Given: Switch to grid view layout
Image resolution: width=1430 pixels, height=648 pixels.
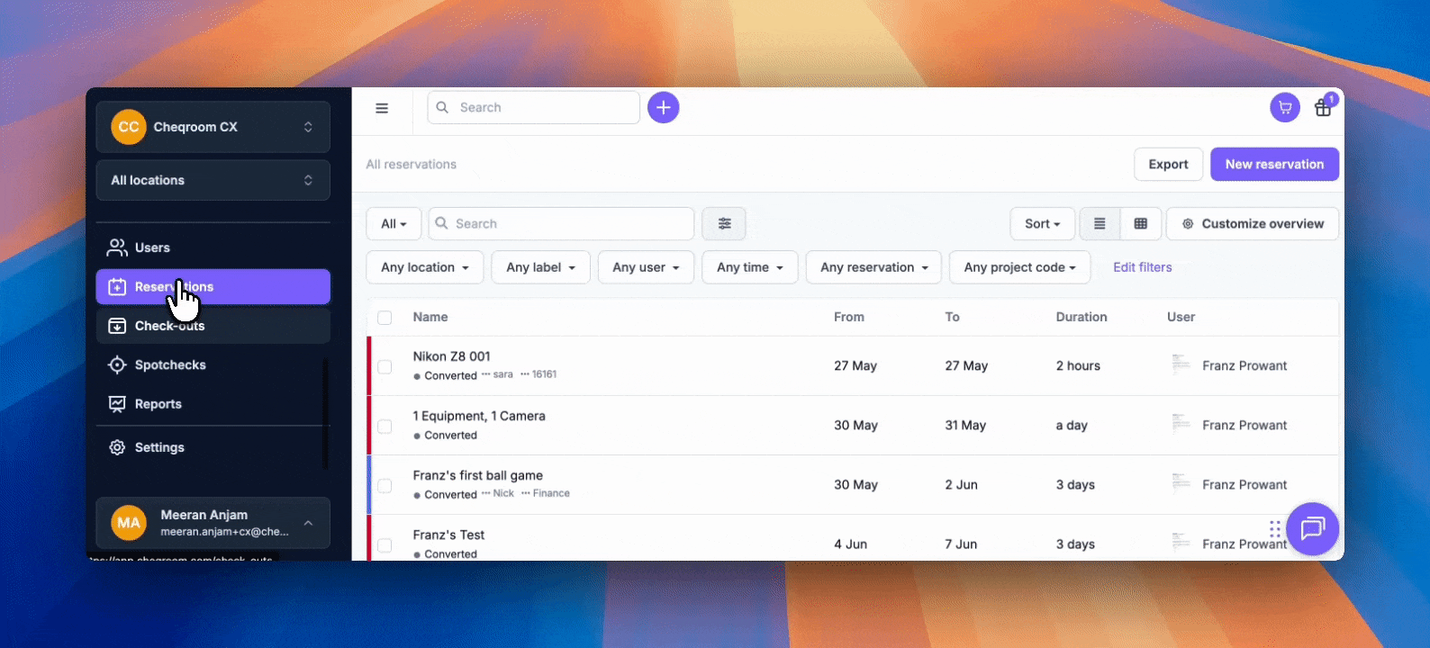Looking at the screenshot, I should click(x=1140, y=224).
